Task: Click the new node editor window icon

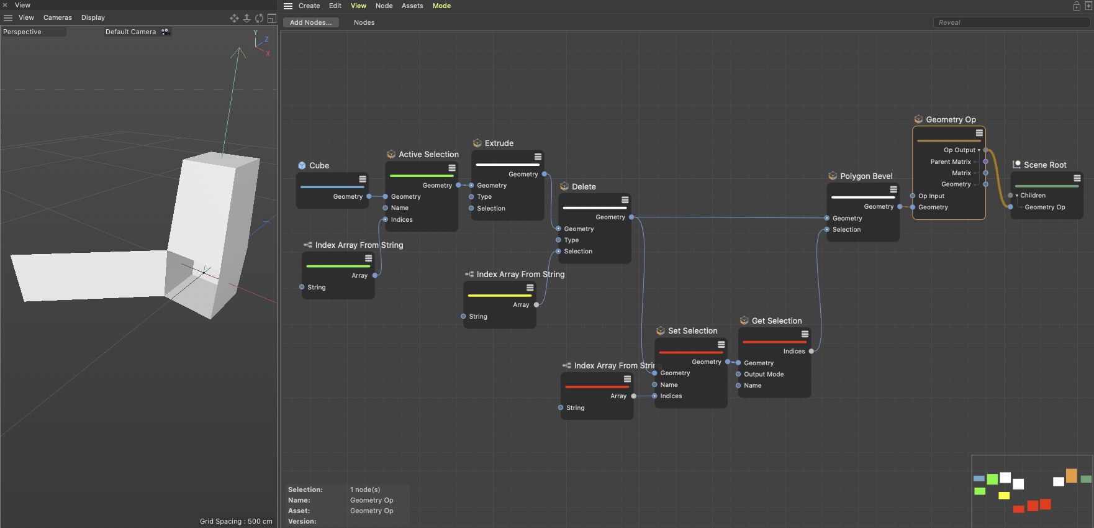Action: (1088, 6)
